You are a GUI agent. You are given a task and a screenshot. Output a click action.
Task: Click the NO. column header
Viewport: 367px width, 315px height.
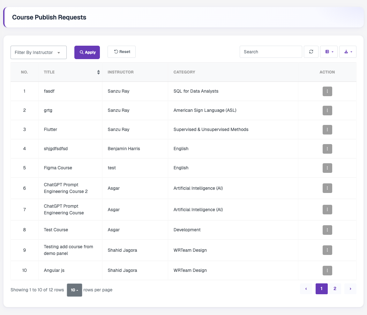[x=24, y=72]
